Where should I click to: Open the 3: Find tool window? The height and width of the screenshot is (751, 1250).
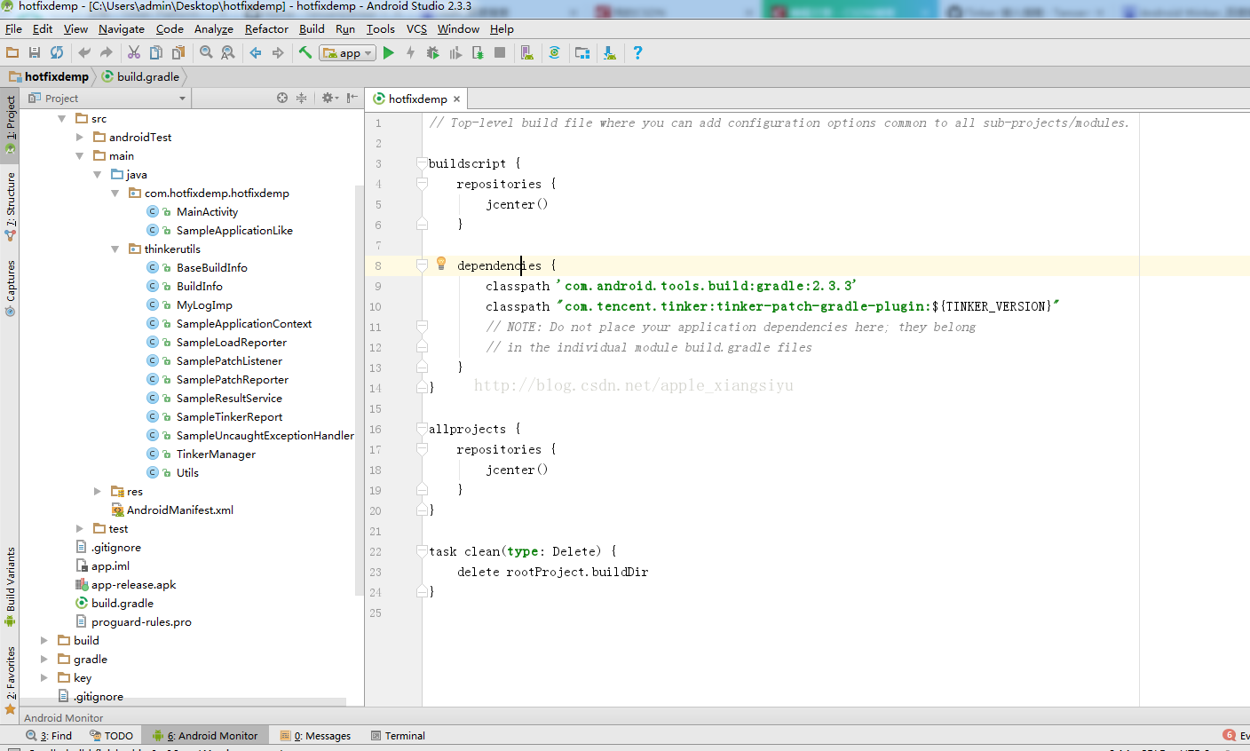(x=49, y=735)
